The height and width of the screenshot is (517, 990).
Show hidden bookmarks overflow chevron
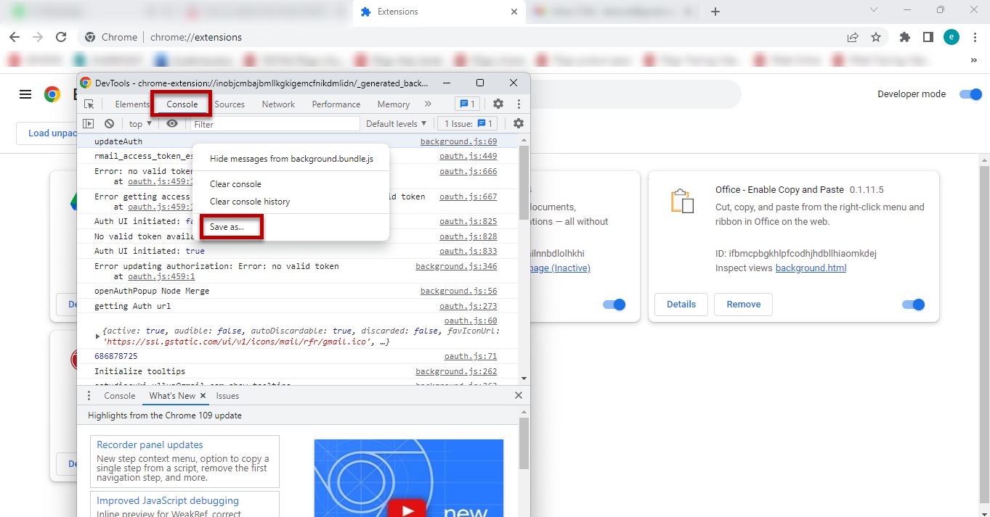click(974, 59)
